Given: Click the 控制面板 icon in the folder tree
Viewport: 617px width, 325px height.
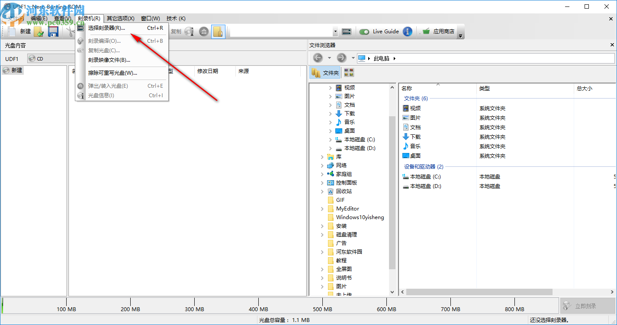Looking at the screenshot, I should point(331,183).
